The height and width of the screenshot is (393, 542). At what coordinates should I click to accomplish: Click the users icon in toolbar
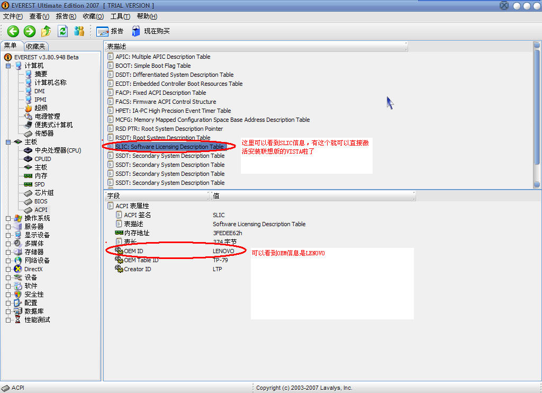79,31
